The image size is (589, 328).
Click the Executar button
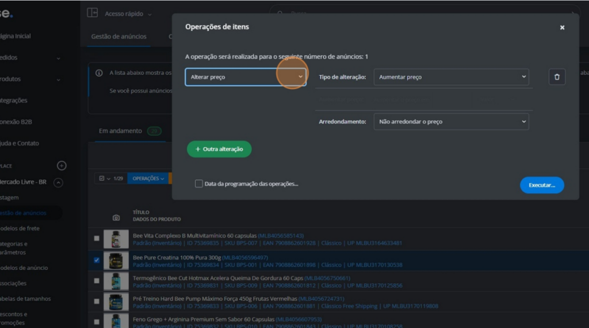click(x=542, y=186)
